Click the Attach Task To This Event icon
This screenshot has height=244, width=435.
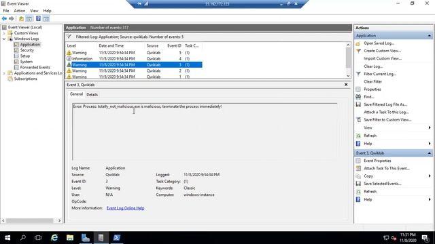click(358, 168)
